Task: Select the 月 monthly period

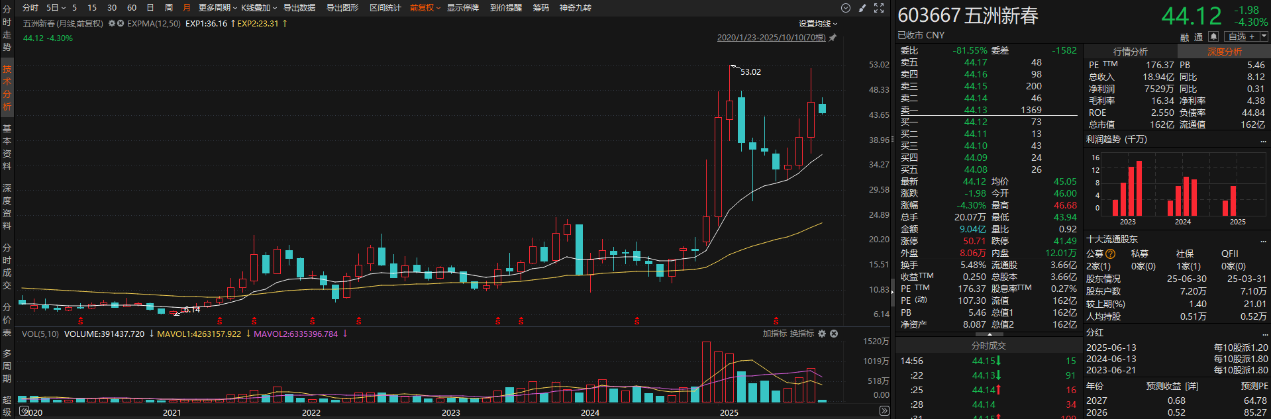Action: [x=186, y=8]
